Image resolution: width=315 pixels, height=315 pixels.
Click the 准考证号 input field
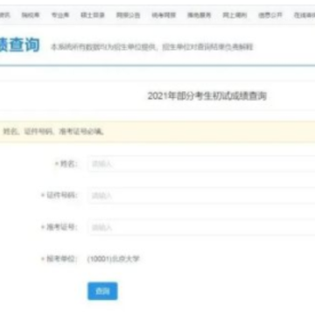click(201, 227)
